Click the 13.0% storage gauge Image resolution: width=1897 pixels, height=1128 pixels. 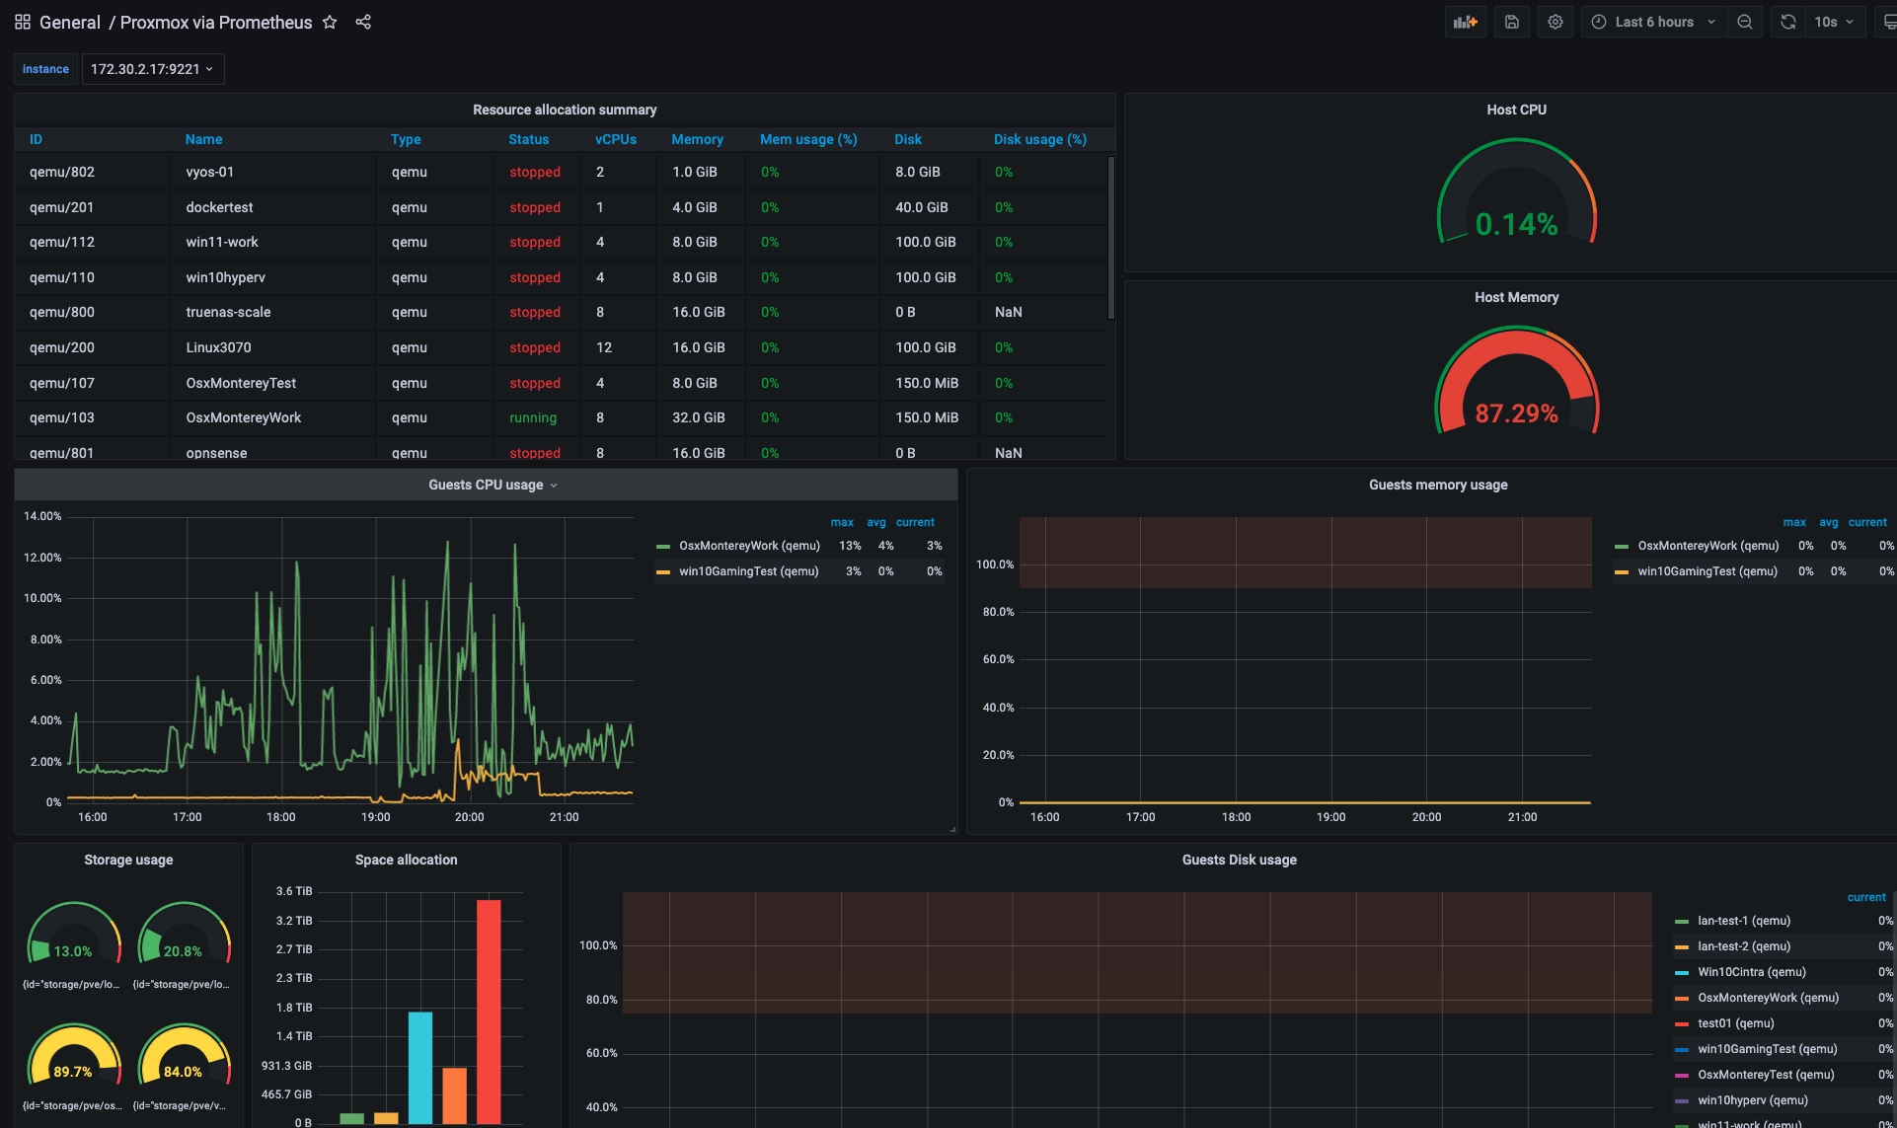[74, 934]
